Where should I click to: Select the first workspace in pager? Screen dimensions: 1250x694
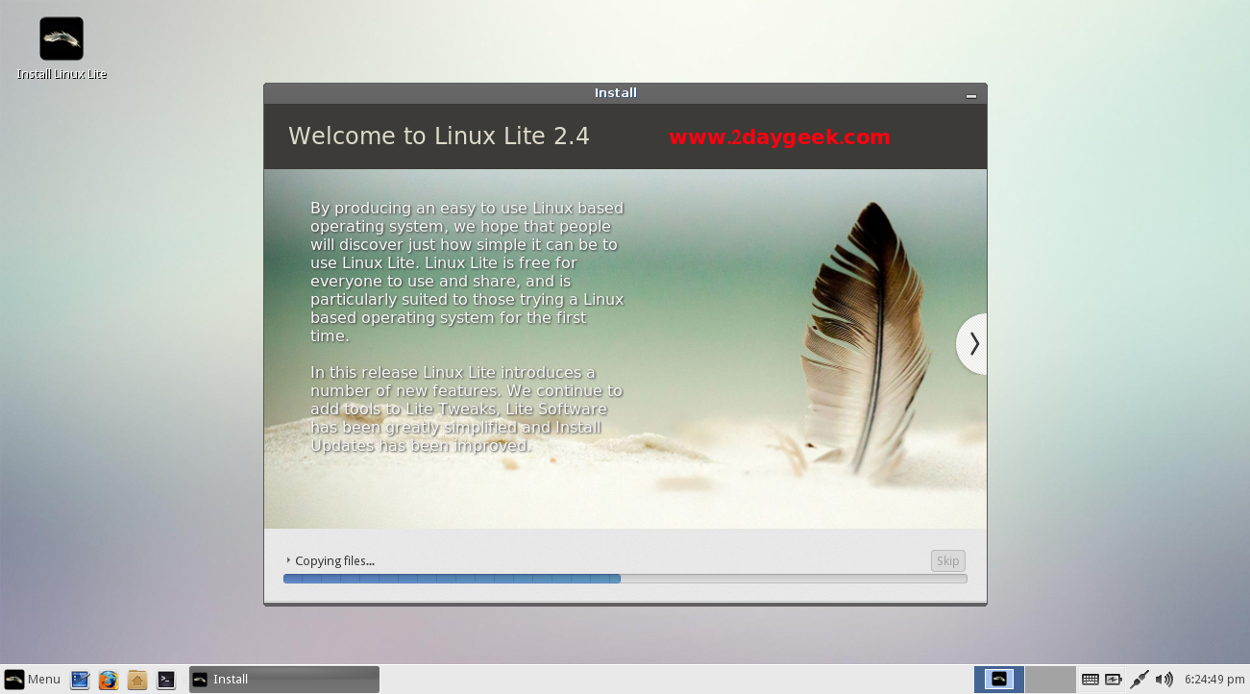pyautogui.click(x=998, y=680)
